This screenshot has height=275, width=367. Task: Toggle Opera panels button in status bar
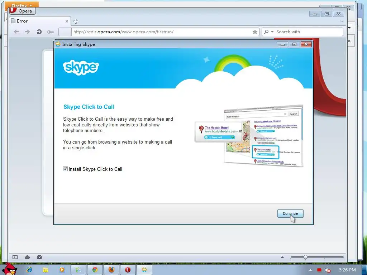point(15,257)
